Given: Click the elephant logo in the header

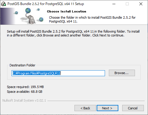Looking at the screenshot, I should (31, 19).
